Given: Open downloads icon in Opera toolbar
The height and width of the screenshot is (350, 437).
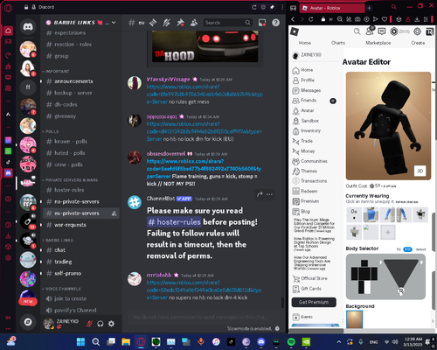Looking at the screenshot, I should tap(417, 19).
